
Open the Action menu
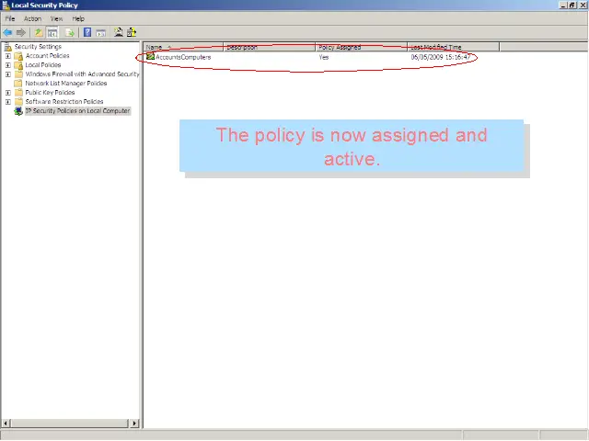tap(32, 18)
